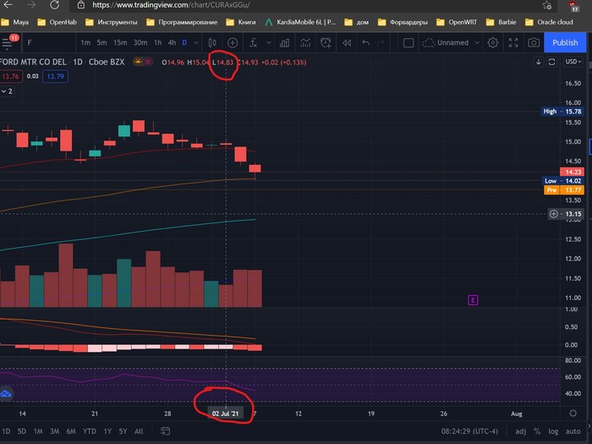Screen dimensions: 592x444
Task: Click the red sell price 13.76 button
Action: pyautogui.click(x=10, y=76)
